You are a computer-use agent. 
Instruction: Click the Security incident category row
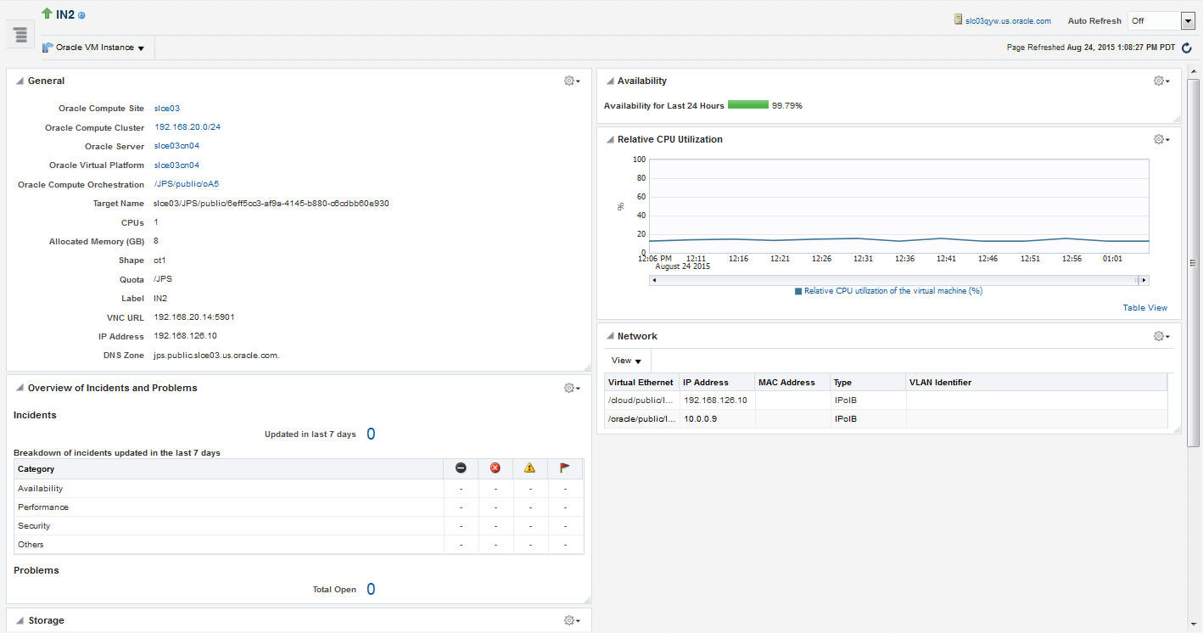coord(299,526)
